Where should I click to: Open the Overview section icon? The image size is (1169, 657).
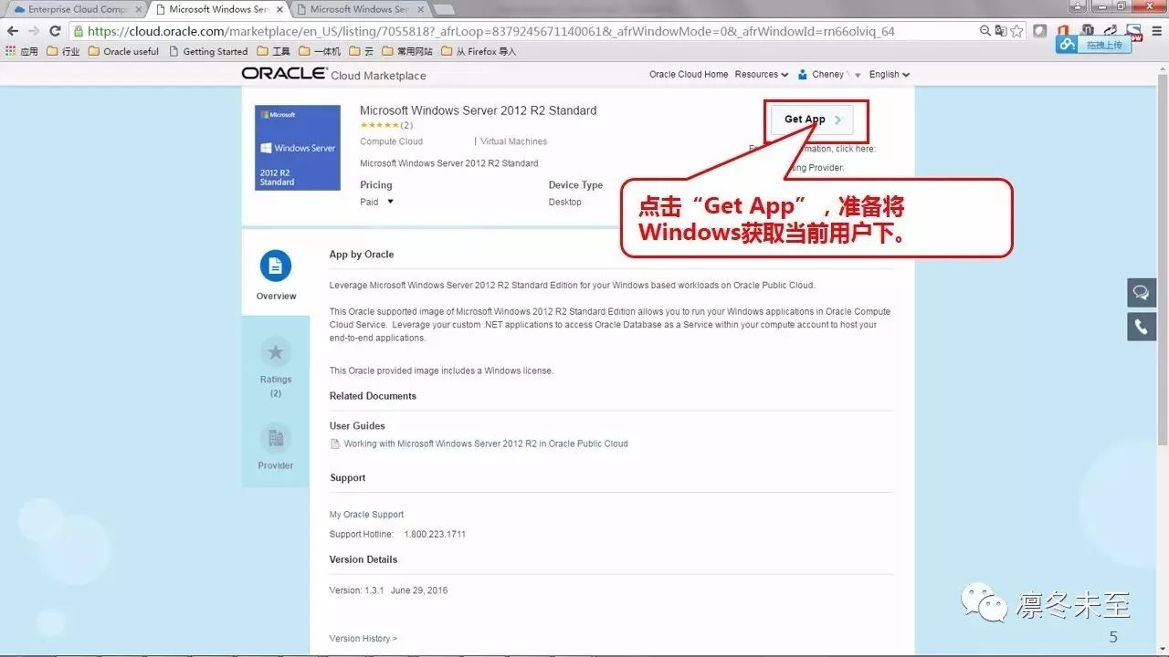tap(276, 266)
